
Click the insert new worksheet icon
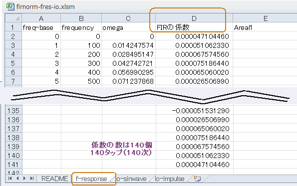tap(197, 179)
